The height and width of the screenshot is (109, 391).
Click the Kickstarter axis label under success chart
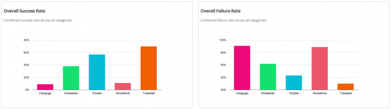coord(71,94)
